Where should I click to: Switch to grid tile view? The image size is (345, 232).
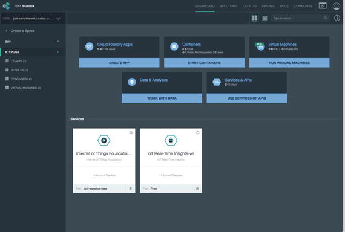click(255, 18)
